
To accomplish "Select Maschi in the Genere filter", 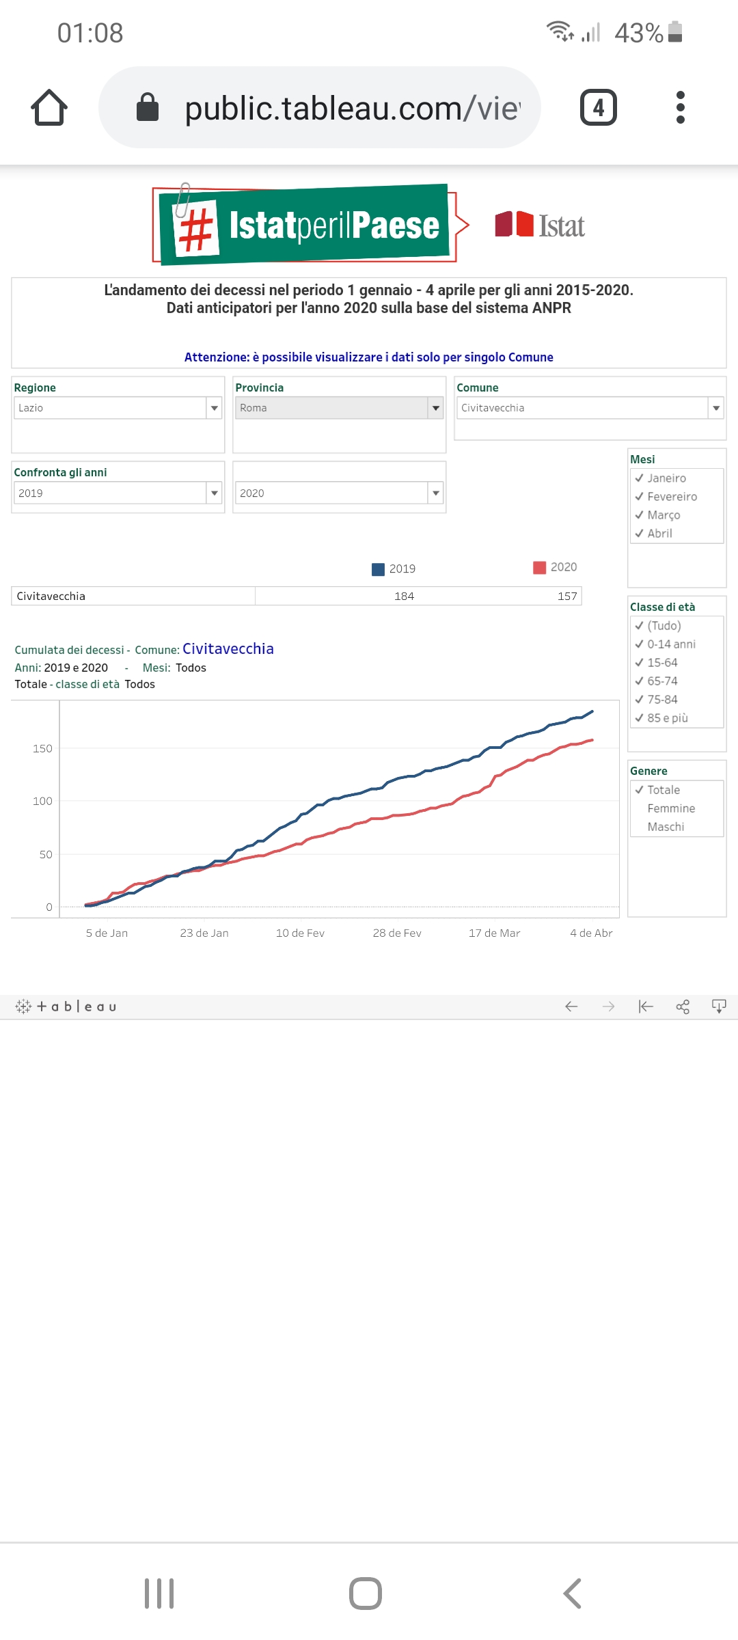I will pyautogui.click(x=665, y=827).
